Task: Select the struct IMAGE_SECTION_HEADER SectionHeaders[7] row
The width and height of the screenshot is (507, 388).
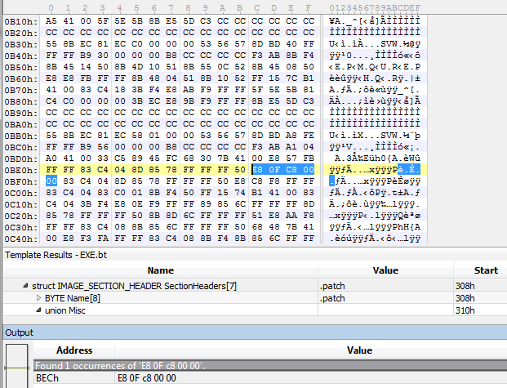Action: 255,286
